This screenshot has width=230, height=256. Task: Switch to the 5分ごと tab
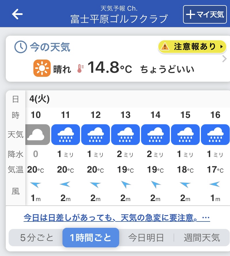[x=37, y=238]
